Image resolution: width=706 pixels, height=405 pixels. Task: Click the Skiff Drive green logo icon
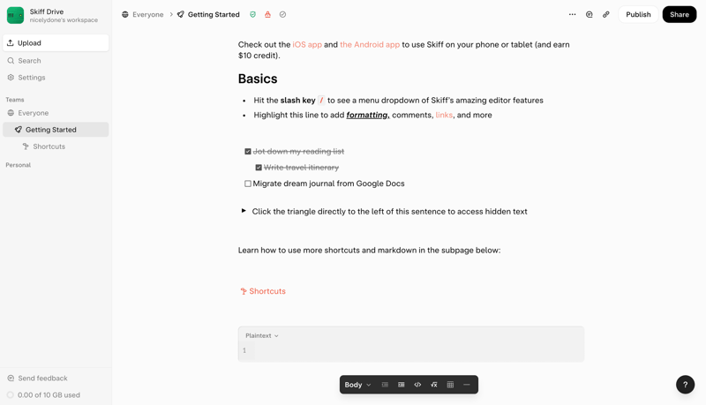click(x=15, y=15)
